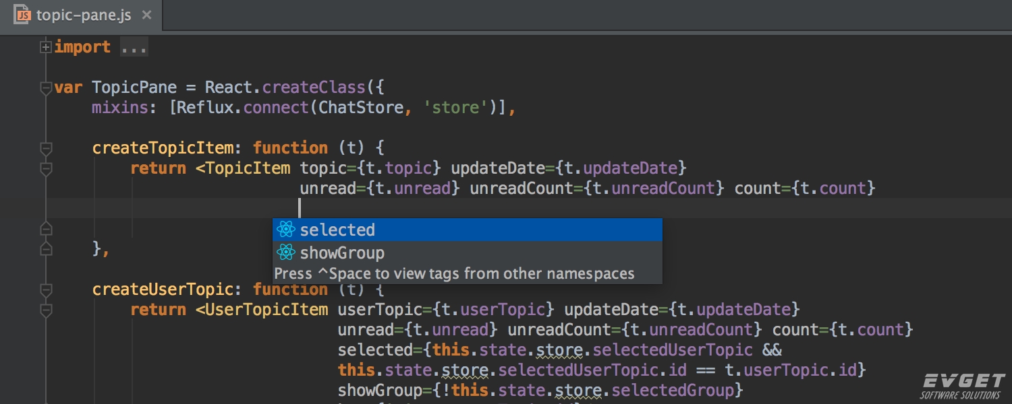The width and height of the screenshot is (1012, 404).
Task: Close the topic-pane.js tab
Action: [147, 15]
